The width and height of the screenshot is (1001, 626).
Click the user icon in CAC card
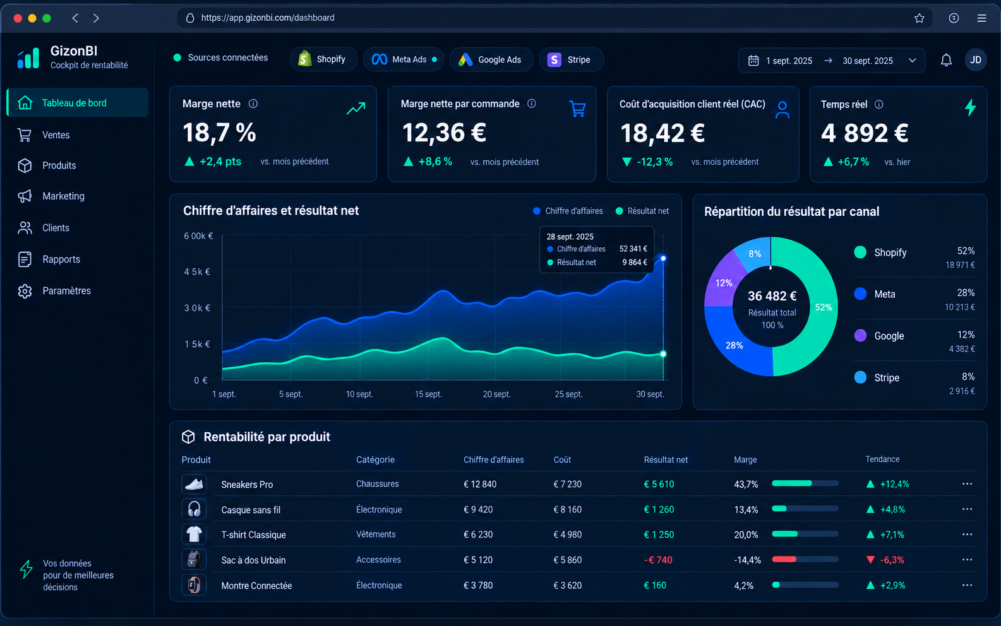pos(782,110)
